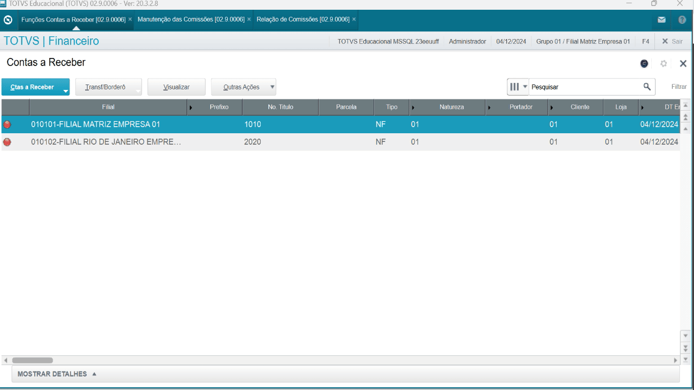Open the mail envelope icon in top bar

tap(661, 20)
